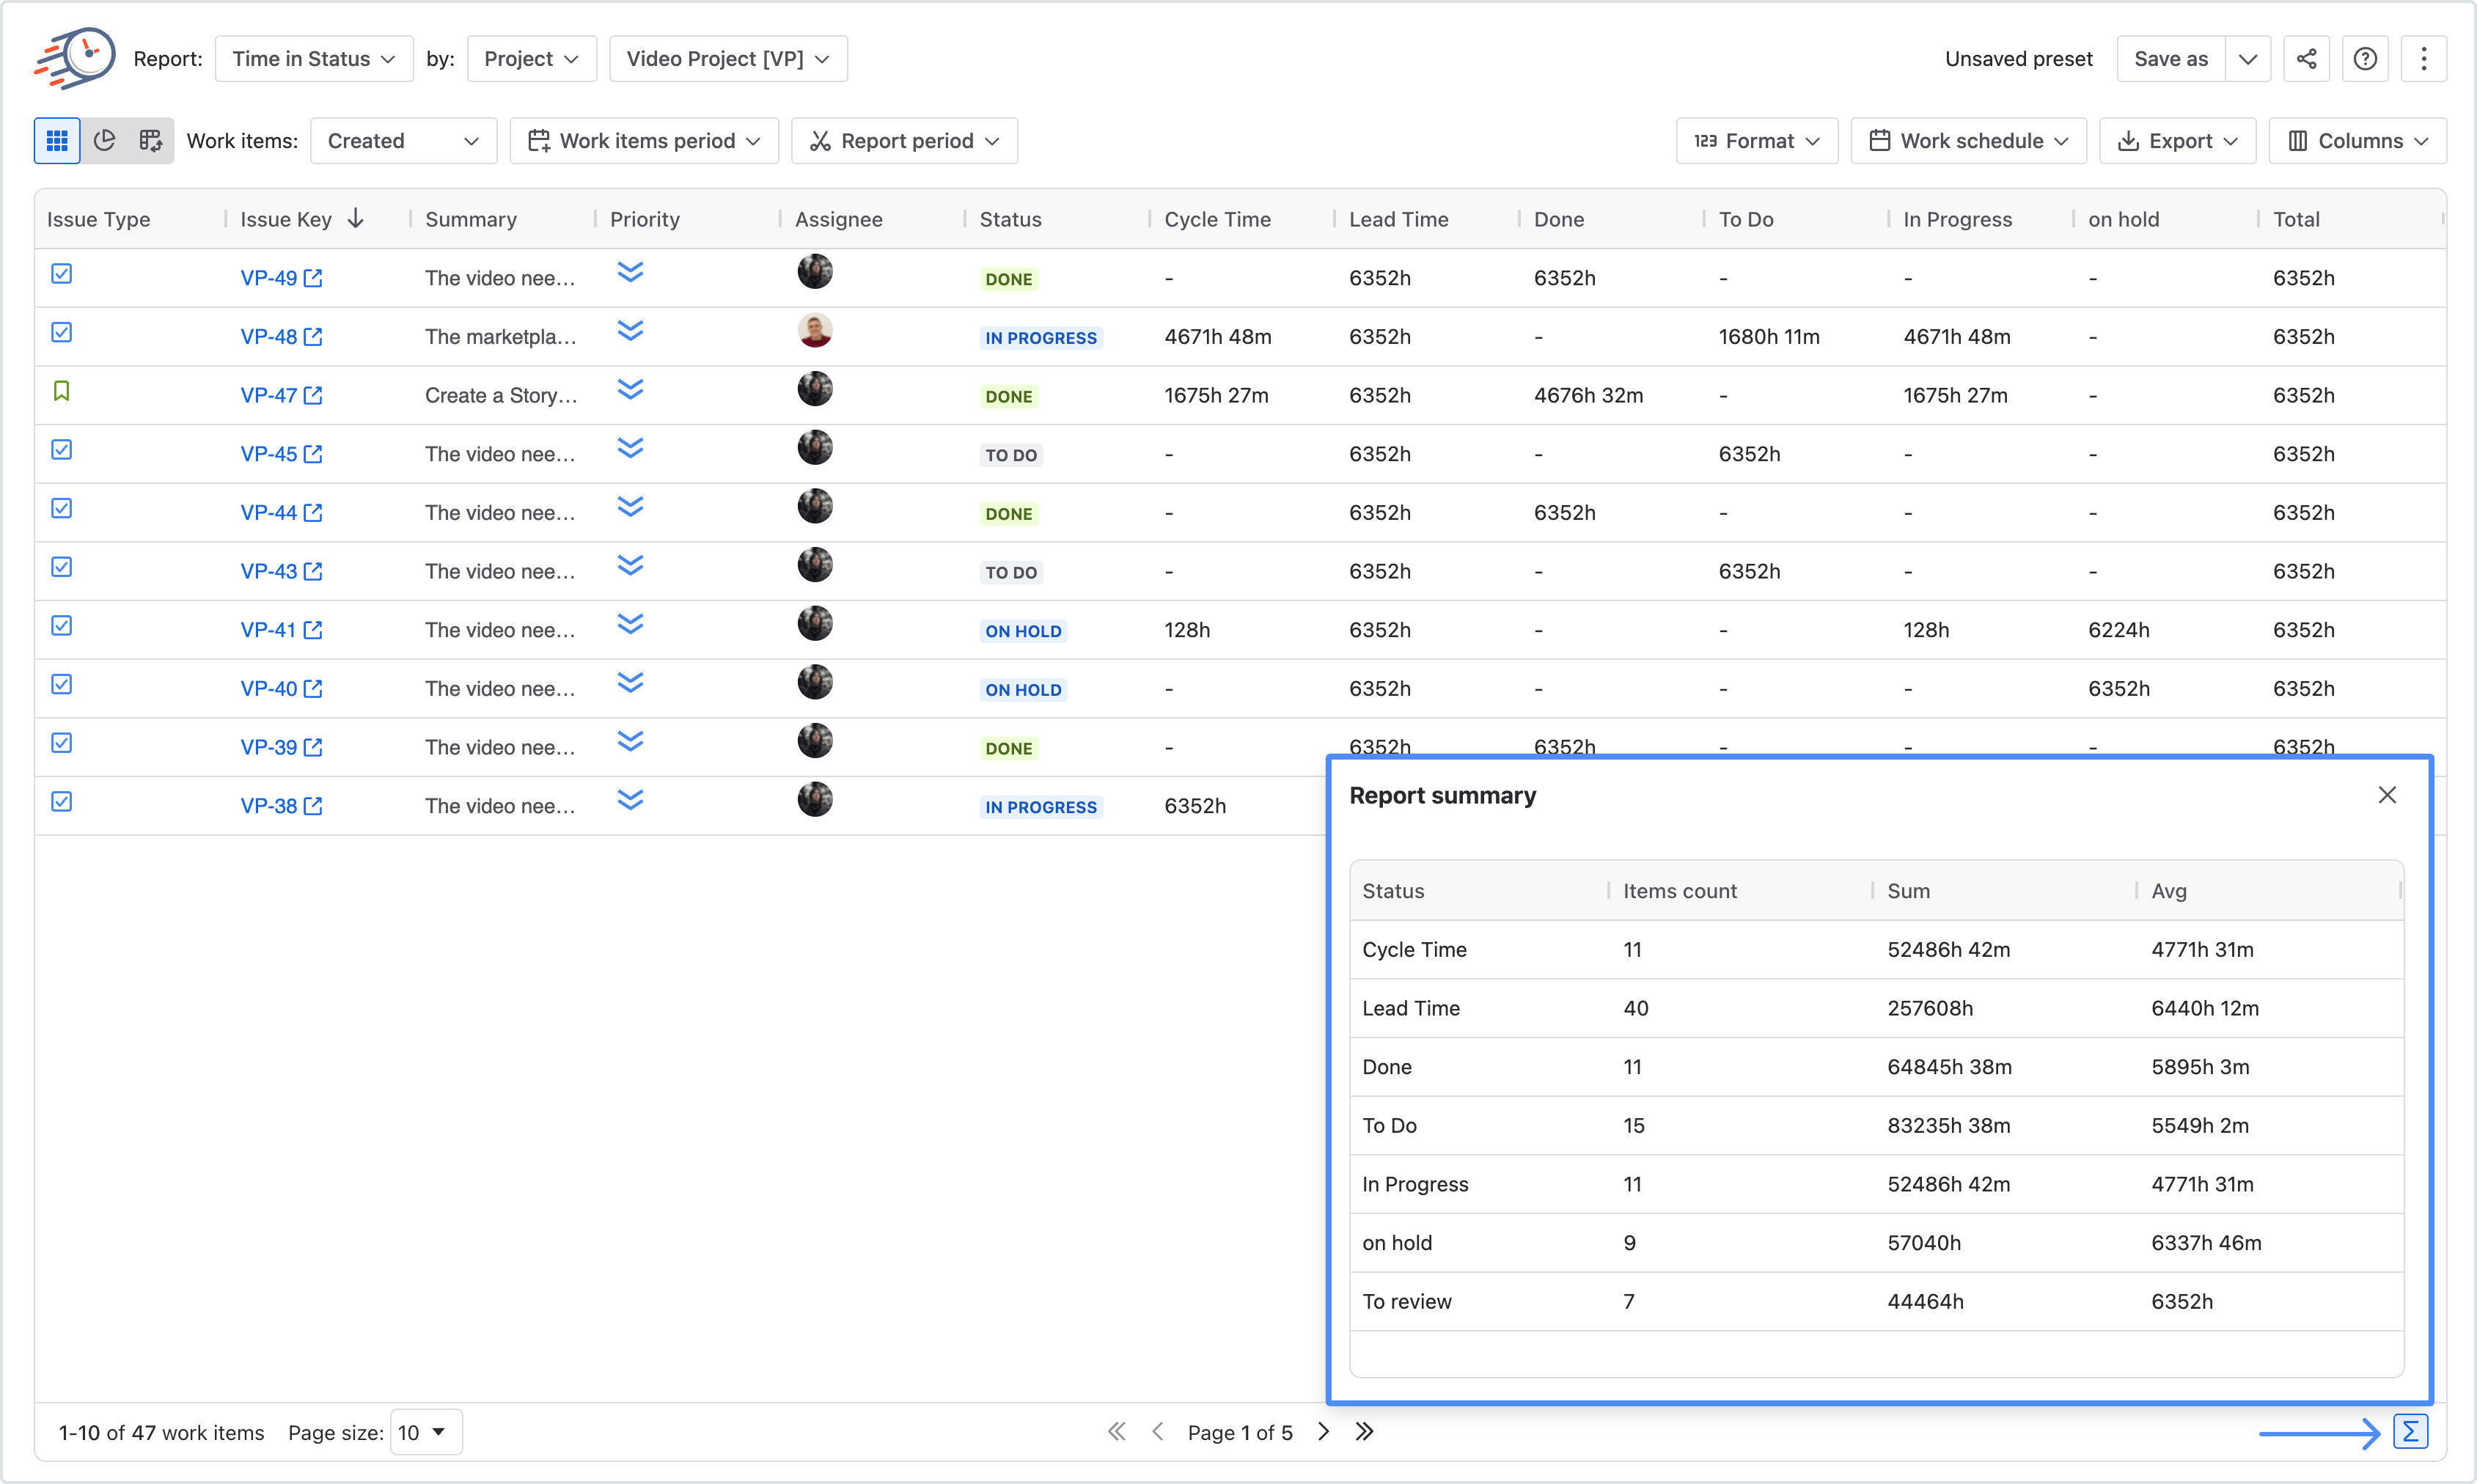Image resolution: width=2477 pixels, height=1484 pixels.
Task: Close the Report summary panel
Action: [2387, 795]
